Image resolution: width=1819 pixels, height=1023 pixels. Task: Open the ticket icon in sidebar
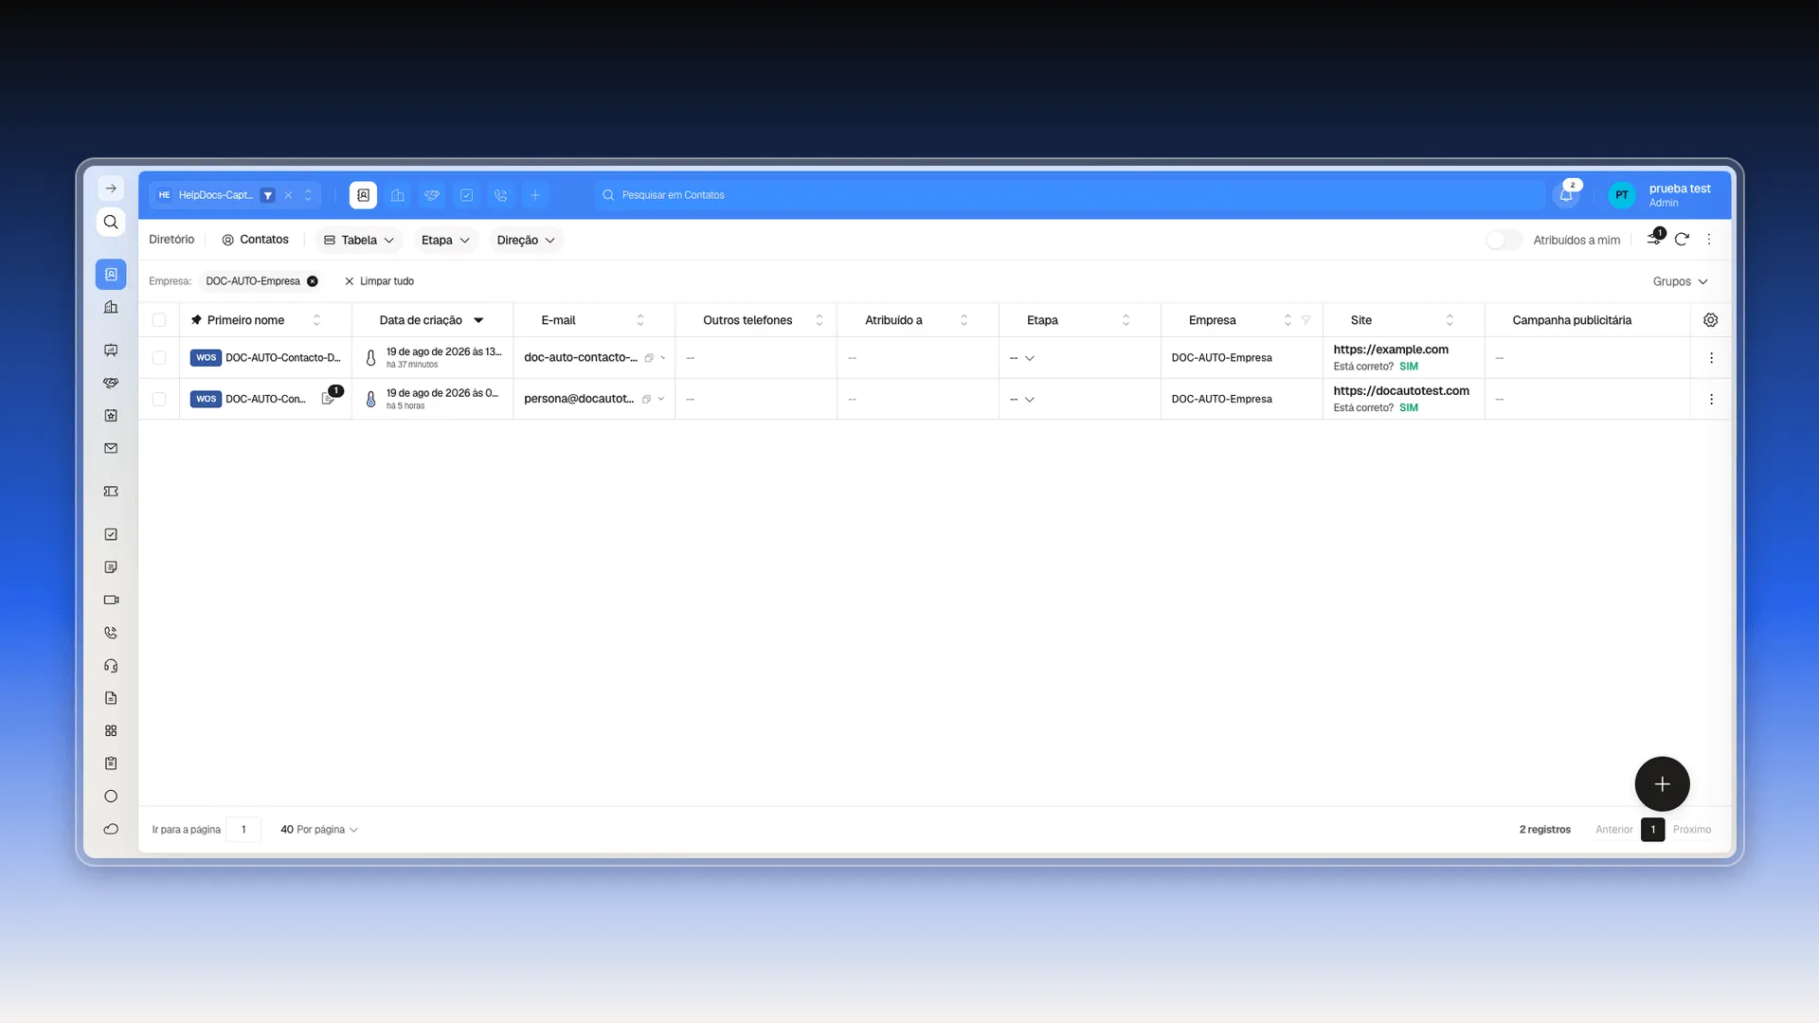click(111, 492)
